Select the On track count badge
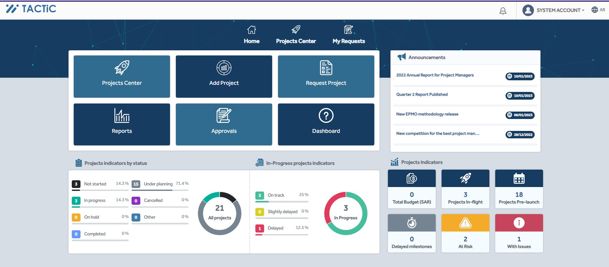Image resolution: width=609 pixels, height=267 pixels. click(x=260, y=195)
